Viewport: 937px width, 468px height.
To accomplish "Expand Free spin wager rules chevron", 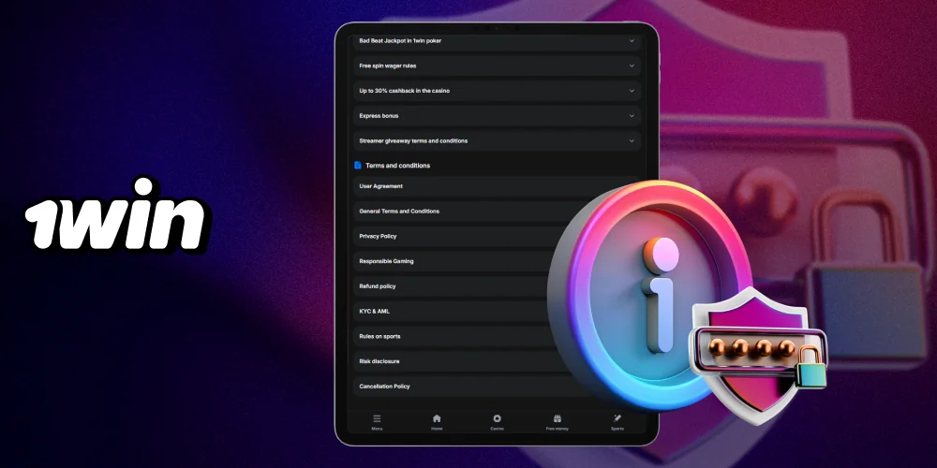I will 632,66.
